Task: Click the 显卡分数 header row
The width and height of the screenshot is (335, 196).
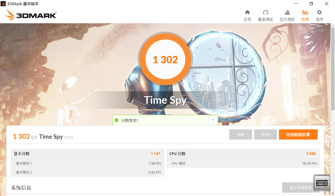Action: tap(87, 154)
